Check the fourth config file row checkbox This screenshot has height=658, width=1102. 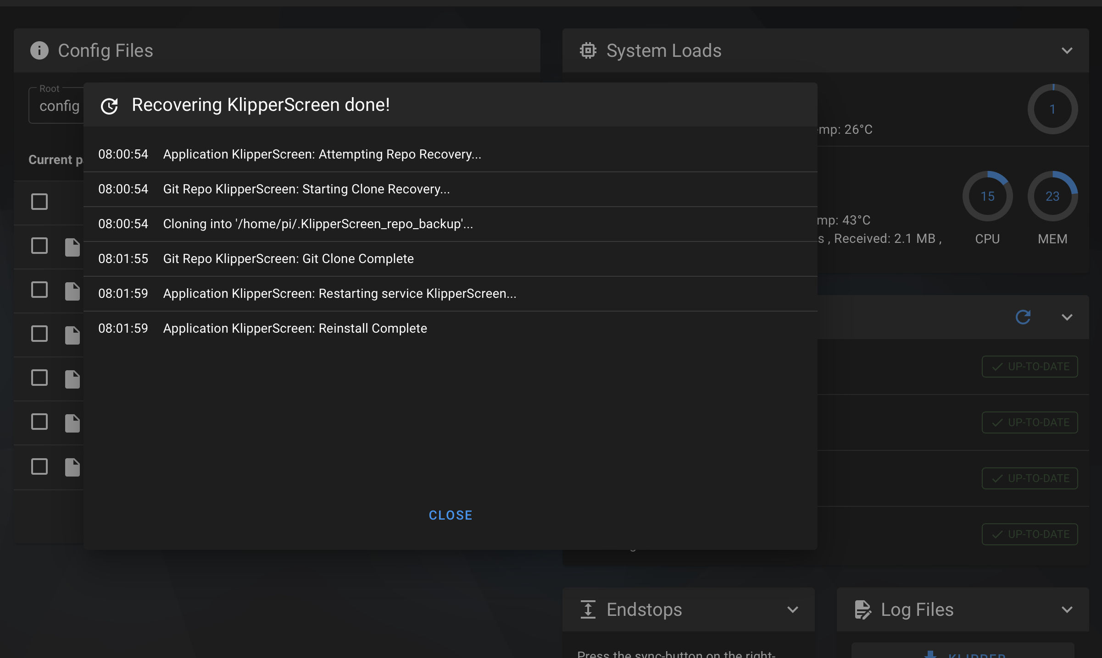(x=39, y=334)
